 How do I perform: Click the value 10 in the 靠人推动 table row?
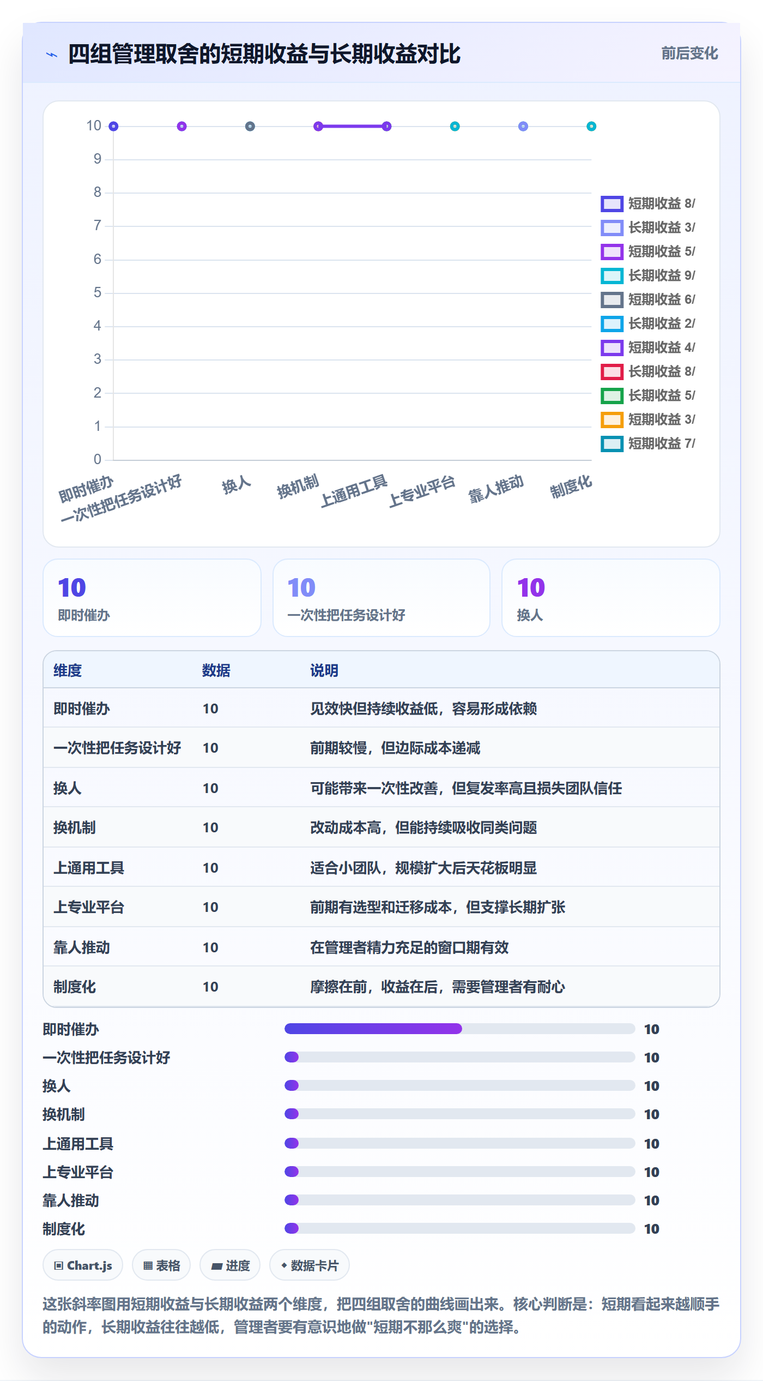[210, 947]
